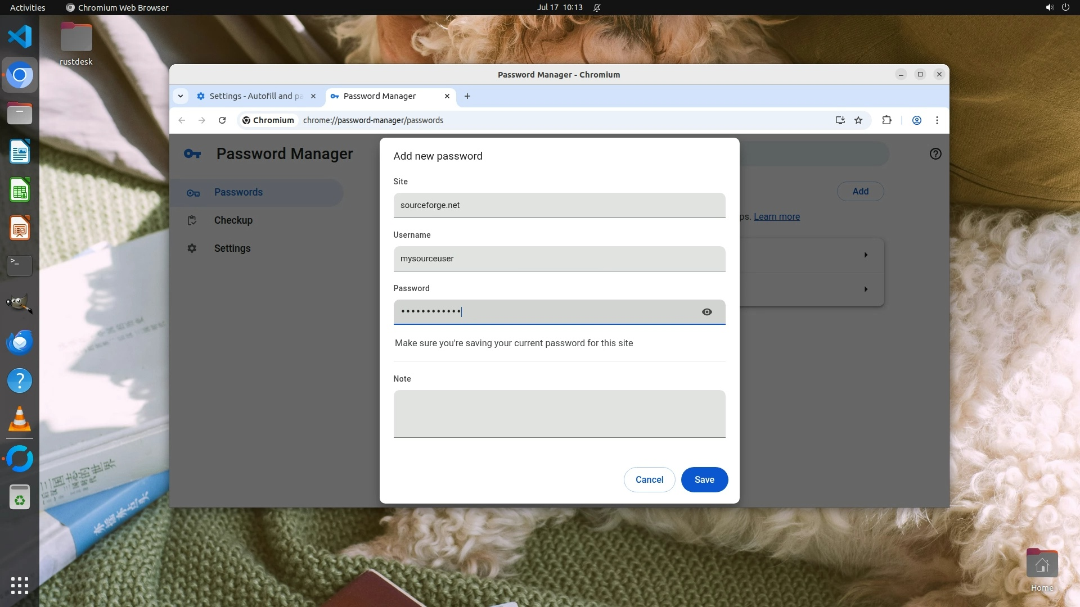Open the tab search dropdown arrow
This screenshot has height=607, width=1080.
[181, 96]
